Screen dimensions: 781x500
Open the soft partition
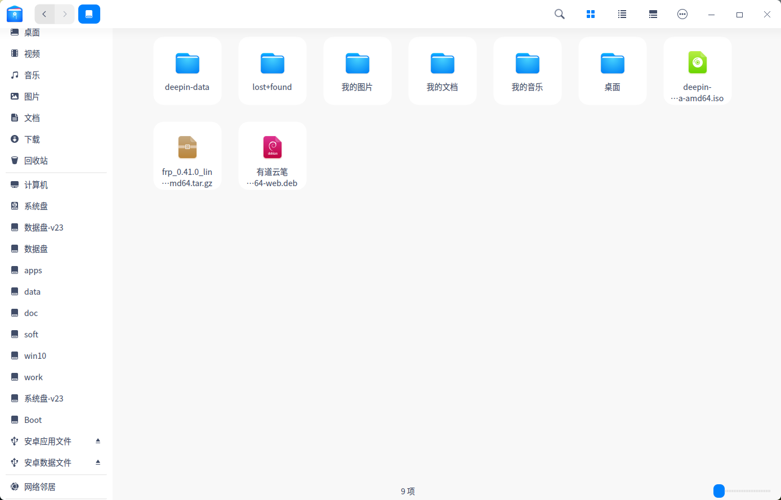coord(56,335)
